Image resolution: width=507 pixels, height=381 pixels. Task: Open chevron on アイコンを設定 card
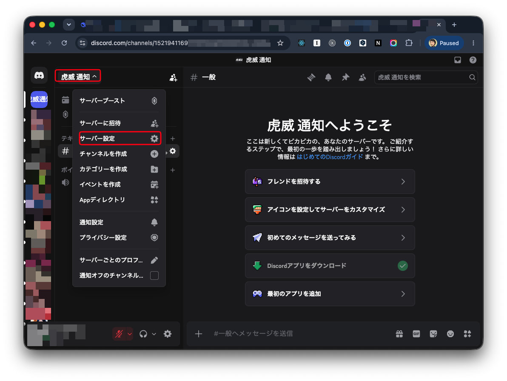(x=403, y=210)
